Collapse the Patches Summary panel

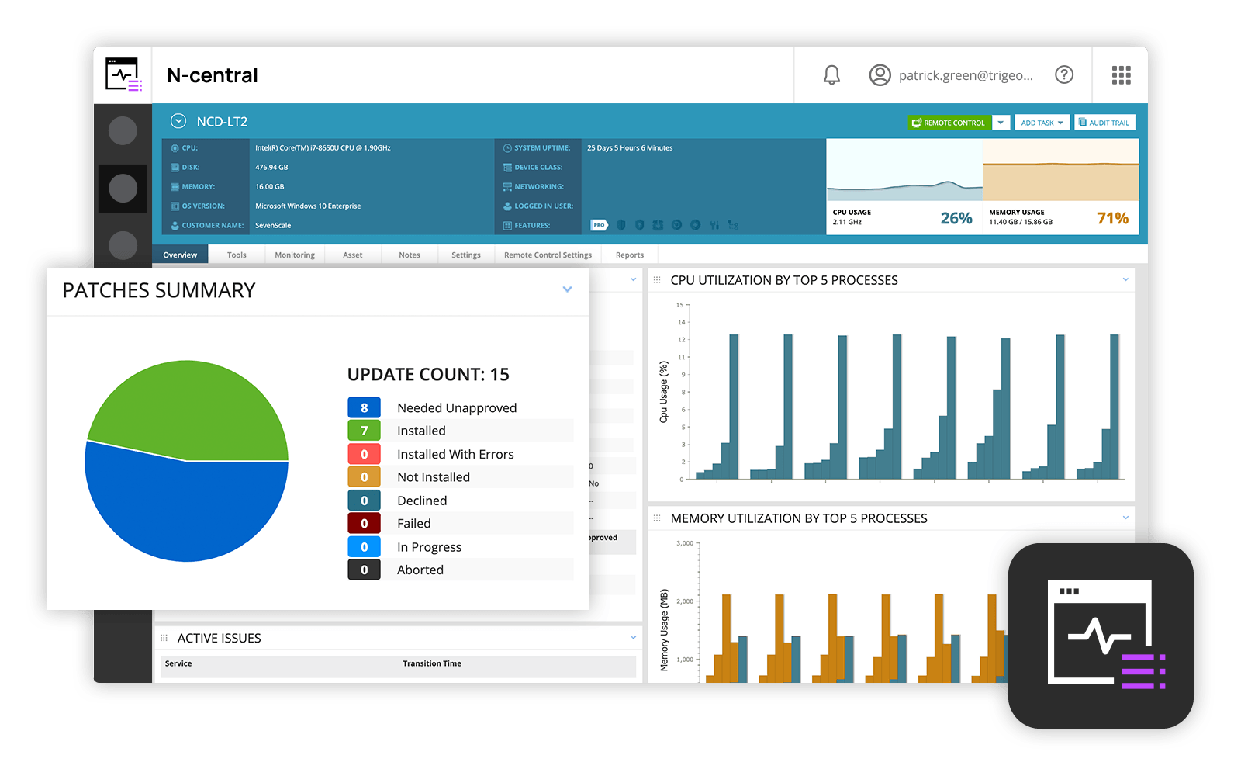coord(566,290)
